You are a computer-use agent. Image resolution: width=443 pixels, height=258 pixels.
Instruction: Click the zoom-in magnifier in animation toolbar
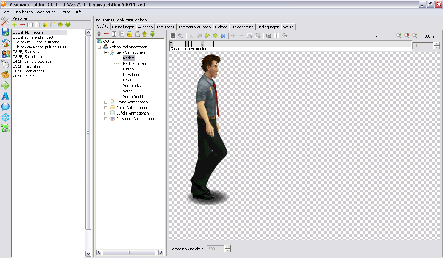pos(399,36)
